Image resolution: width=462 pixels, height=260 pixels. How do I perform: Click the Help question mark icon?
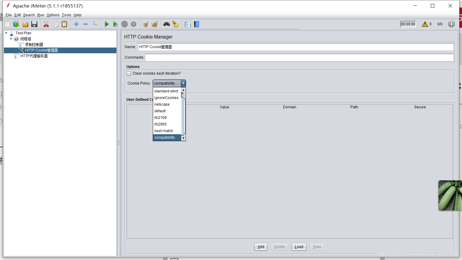(197, 24)
